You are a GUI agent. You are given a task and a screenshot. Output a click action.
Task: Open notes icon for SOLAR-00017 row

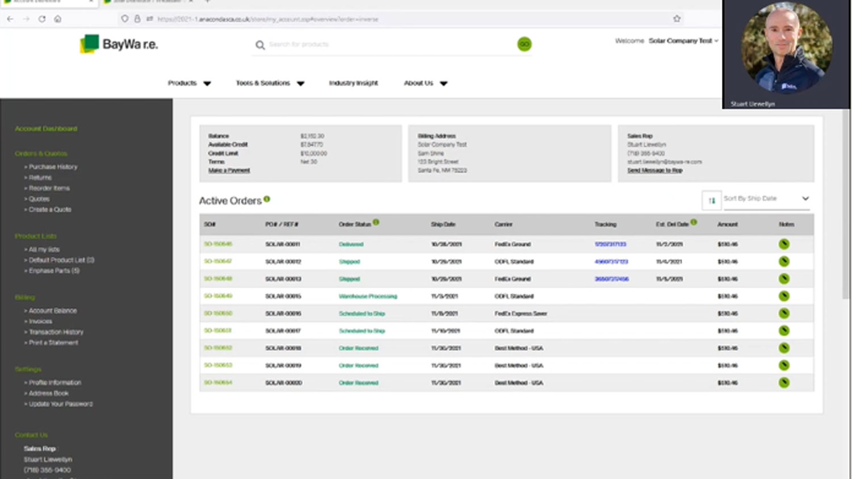(784, 331)
